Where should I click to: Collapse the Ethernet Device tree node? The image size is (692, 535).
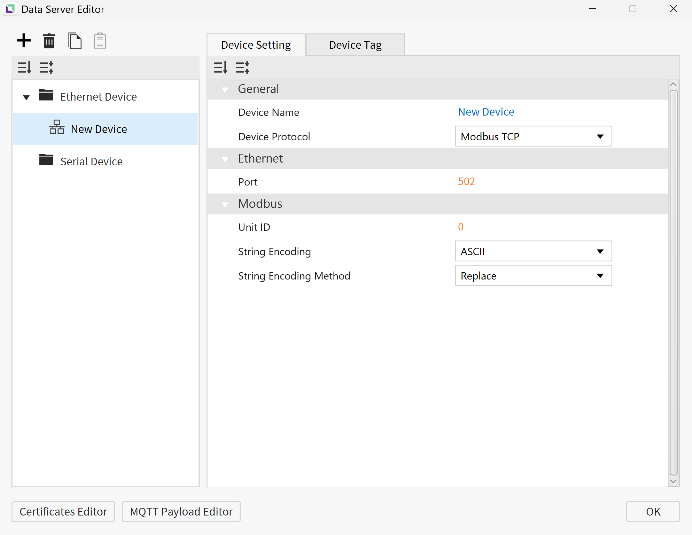(26, 97)
